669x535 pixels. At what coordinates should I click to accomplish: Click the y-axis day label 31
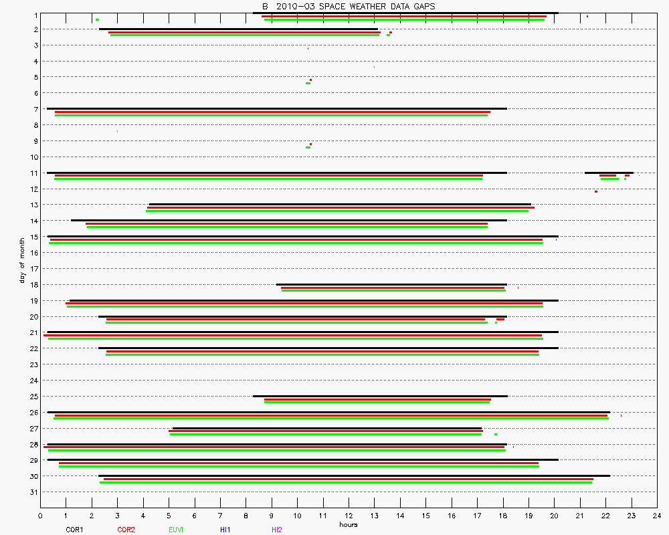click(x=33, y=493)
